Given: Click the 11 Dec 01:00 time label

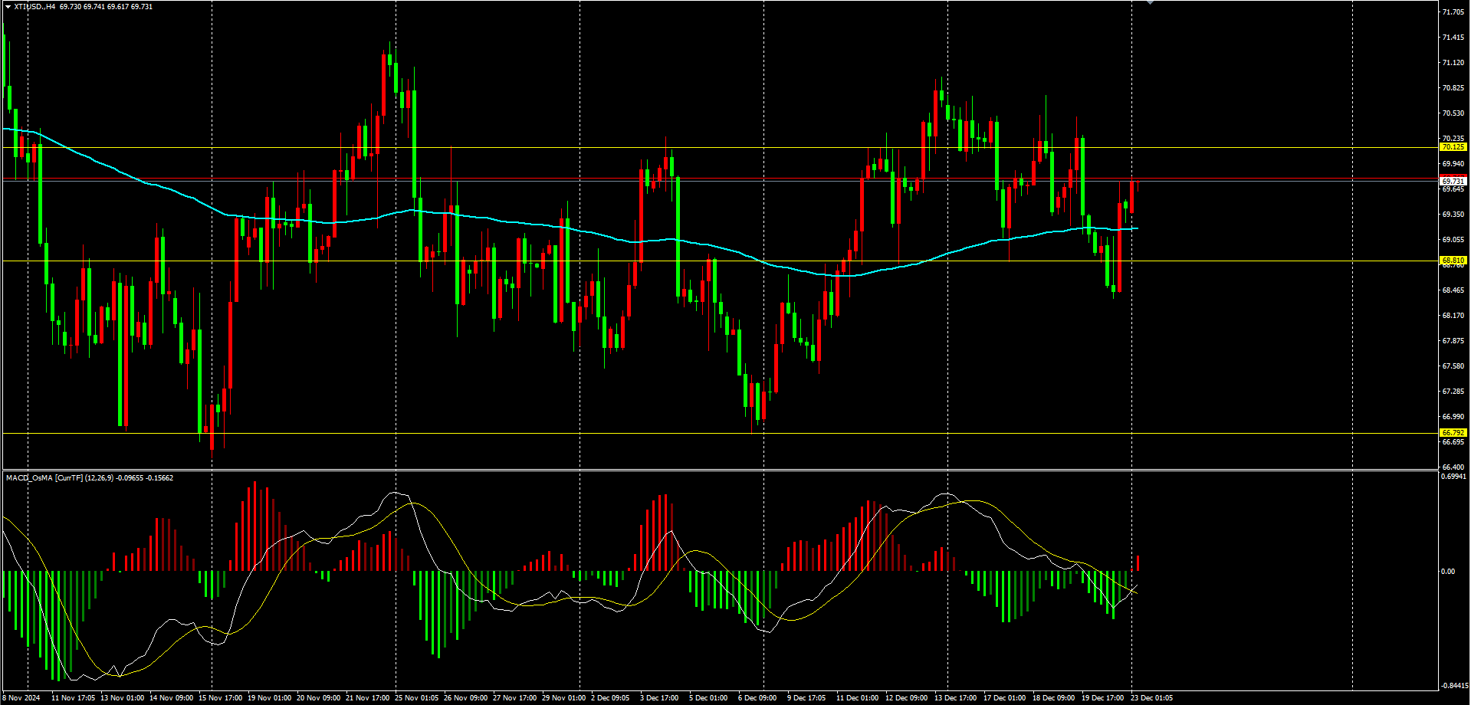Looking at the screenshot, I should (858, 698).
